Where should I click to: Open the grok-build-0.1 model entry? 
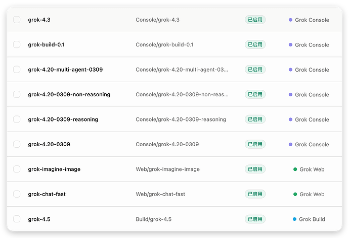pyautogui.click(x=47, y=44)
